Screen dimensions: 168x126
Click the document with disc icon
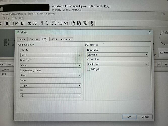coord(79,23)
